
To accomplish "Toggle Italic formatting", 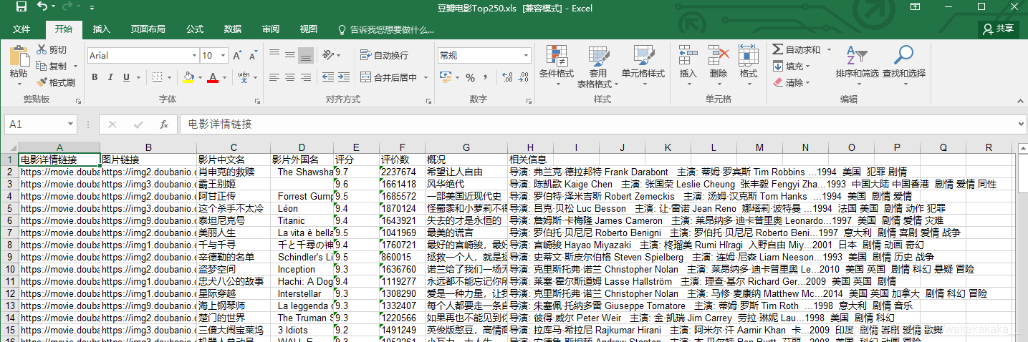I will [110, 77].
